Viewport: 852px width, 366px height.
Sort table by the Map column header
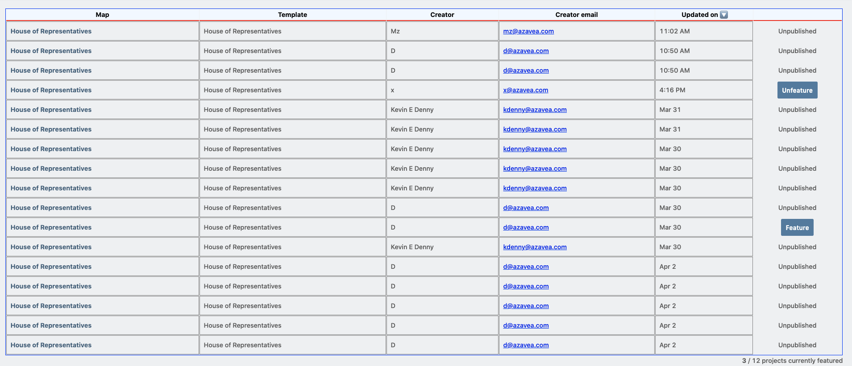point(102,15)
